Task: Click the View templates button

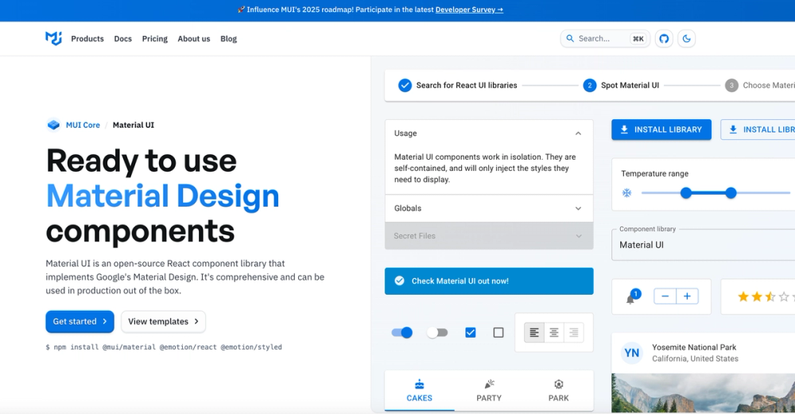Action: point(163,321)
